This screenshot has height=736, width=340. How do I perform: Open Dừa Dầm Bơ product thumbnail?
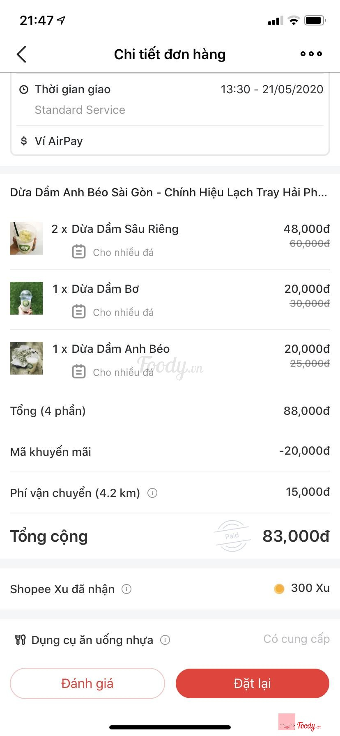tap(26, 298)
